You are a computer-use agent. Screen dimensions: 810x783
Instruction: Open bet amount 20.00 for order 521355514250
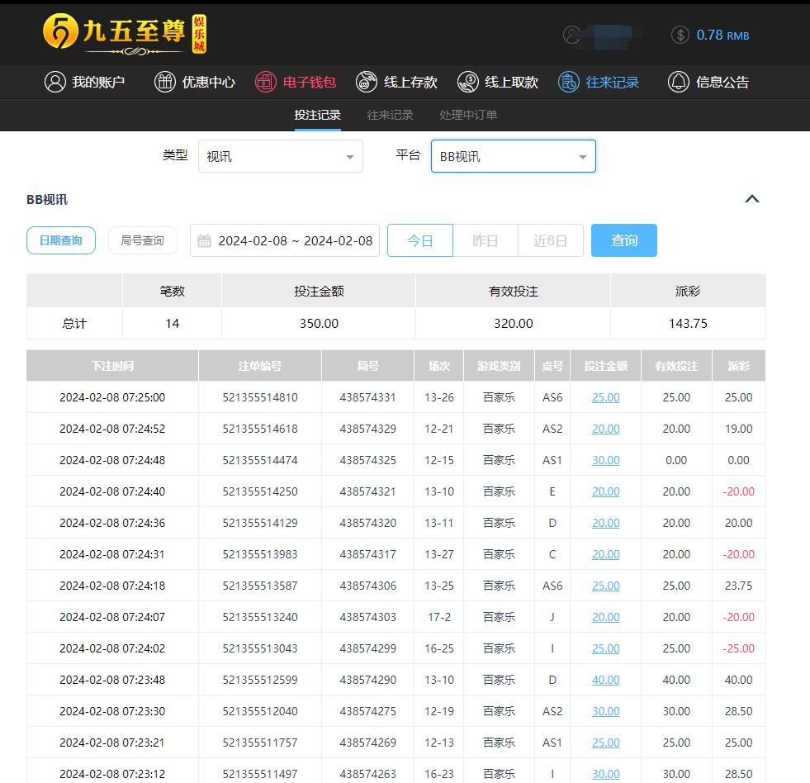(605, 491)
